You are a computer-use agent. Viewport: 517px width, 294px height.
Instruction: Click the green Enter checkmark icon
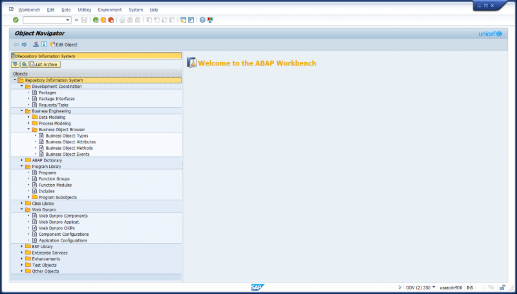pyautogui.click(x=16, y=20)
